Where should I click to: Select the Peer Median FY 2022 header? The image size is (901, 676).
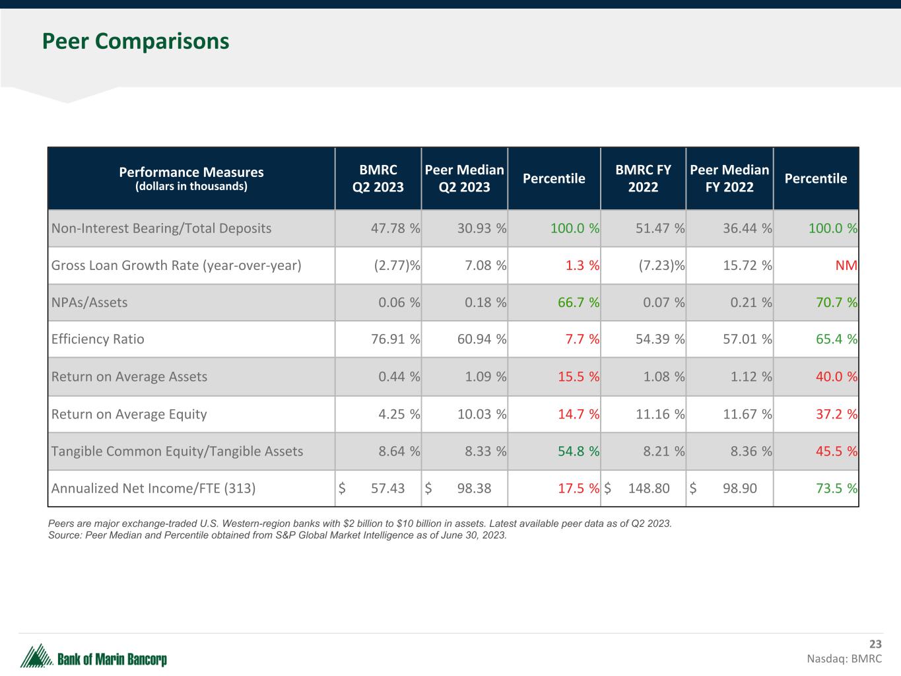[x=729, y=178]
